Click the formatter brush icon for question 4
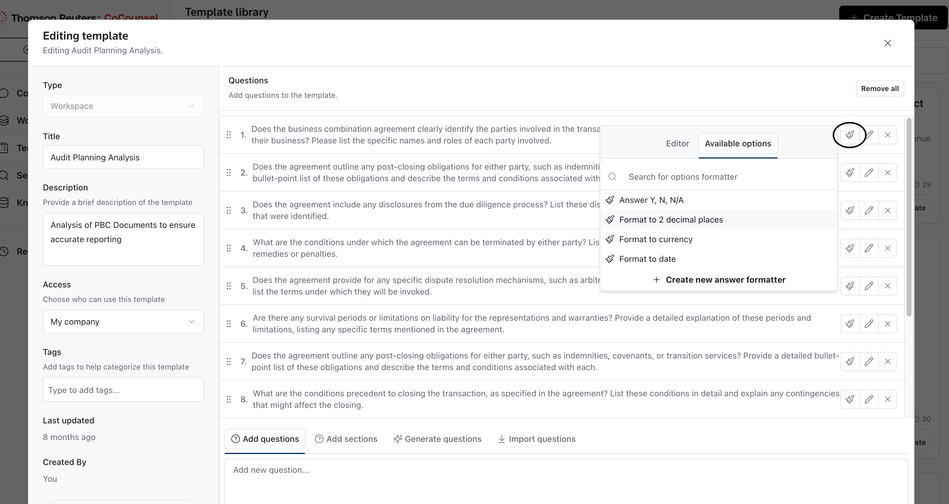This screenshot has height=504, width=949. click(850, 248)
